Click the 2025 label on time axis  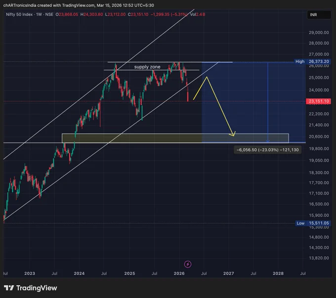coord(129,273)
